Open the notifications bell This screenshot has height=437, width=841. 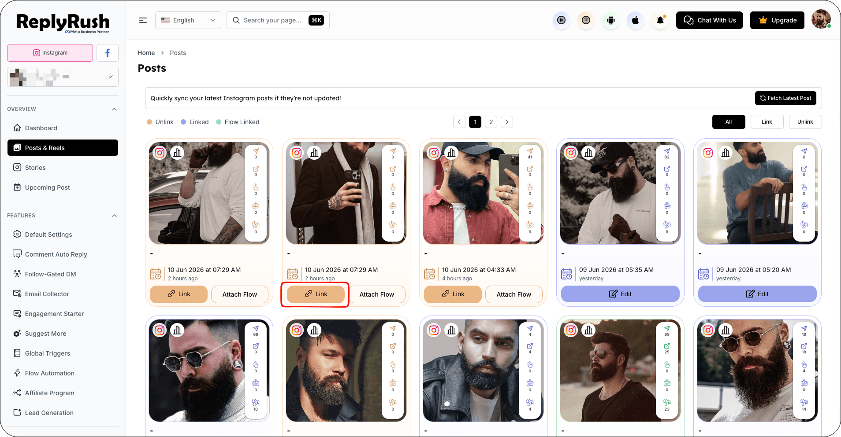pos(660,20)
